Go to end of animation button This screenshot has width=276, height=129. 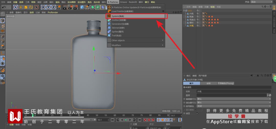[x=140, y=120]
